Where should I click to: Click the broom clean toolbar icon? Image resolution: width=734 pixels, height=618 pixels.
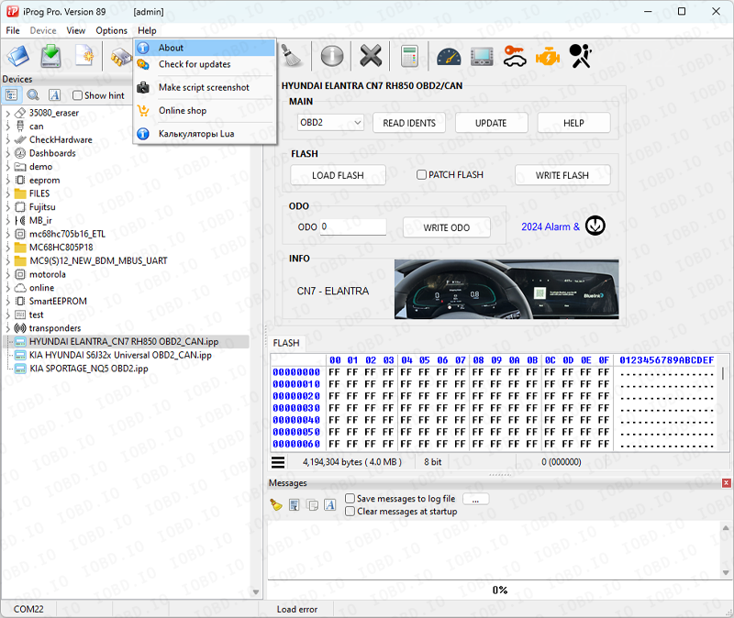click(x=293, y=56)
